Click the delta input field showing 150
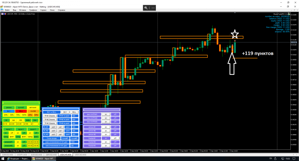The height and width of the screenshot is (161, 299). click(28, 124)
